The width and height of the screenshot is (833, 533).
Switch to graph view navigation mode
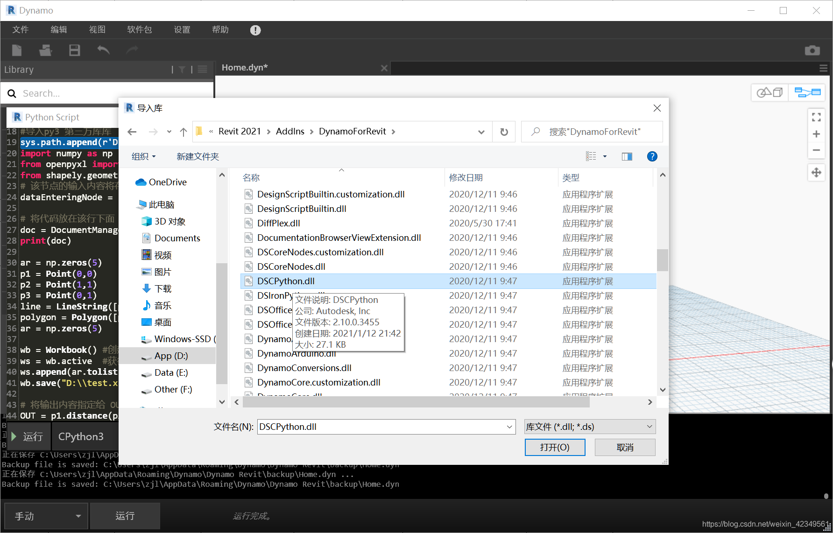807,92
